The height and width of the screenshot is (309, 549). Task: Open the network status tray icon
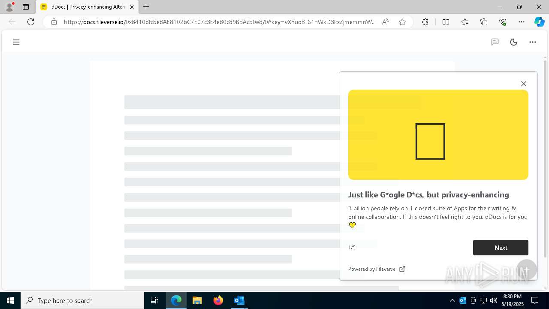483,300
